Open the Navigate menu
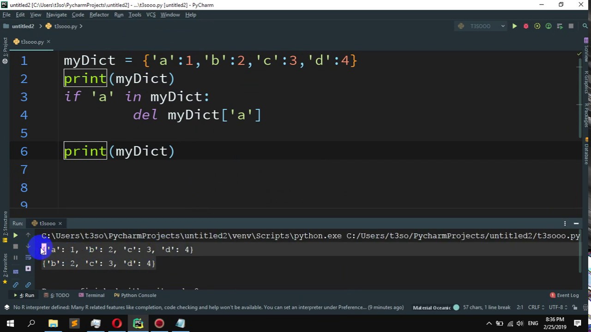591x332 pixels. click(x=56, y=15)
